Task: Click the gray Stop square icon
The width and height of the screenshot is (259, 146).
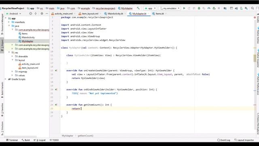Action: 219,8
